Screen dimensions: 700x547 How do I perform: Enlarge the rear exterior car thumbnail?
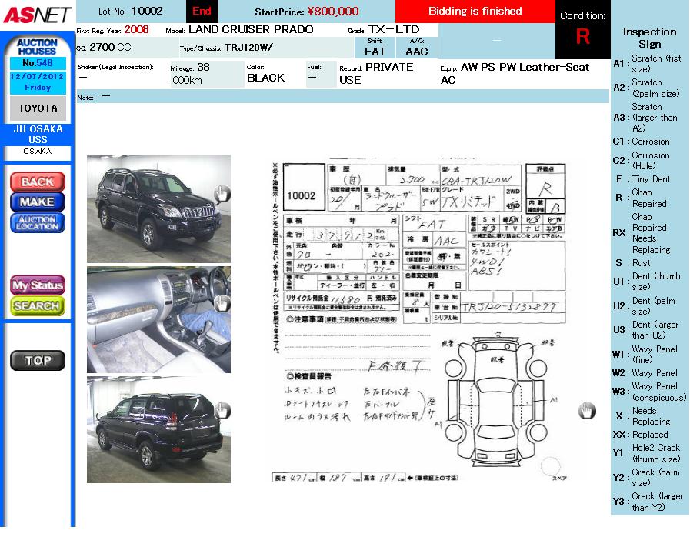[154, 429]
